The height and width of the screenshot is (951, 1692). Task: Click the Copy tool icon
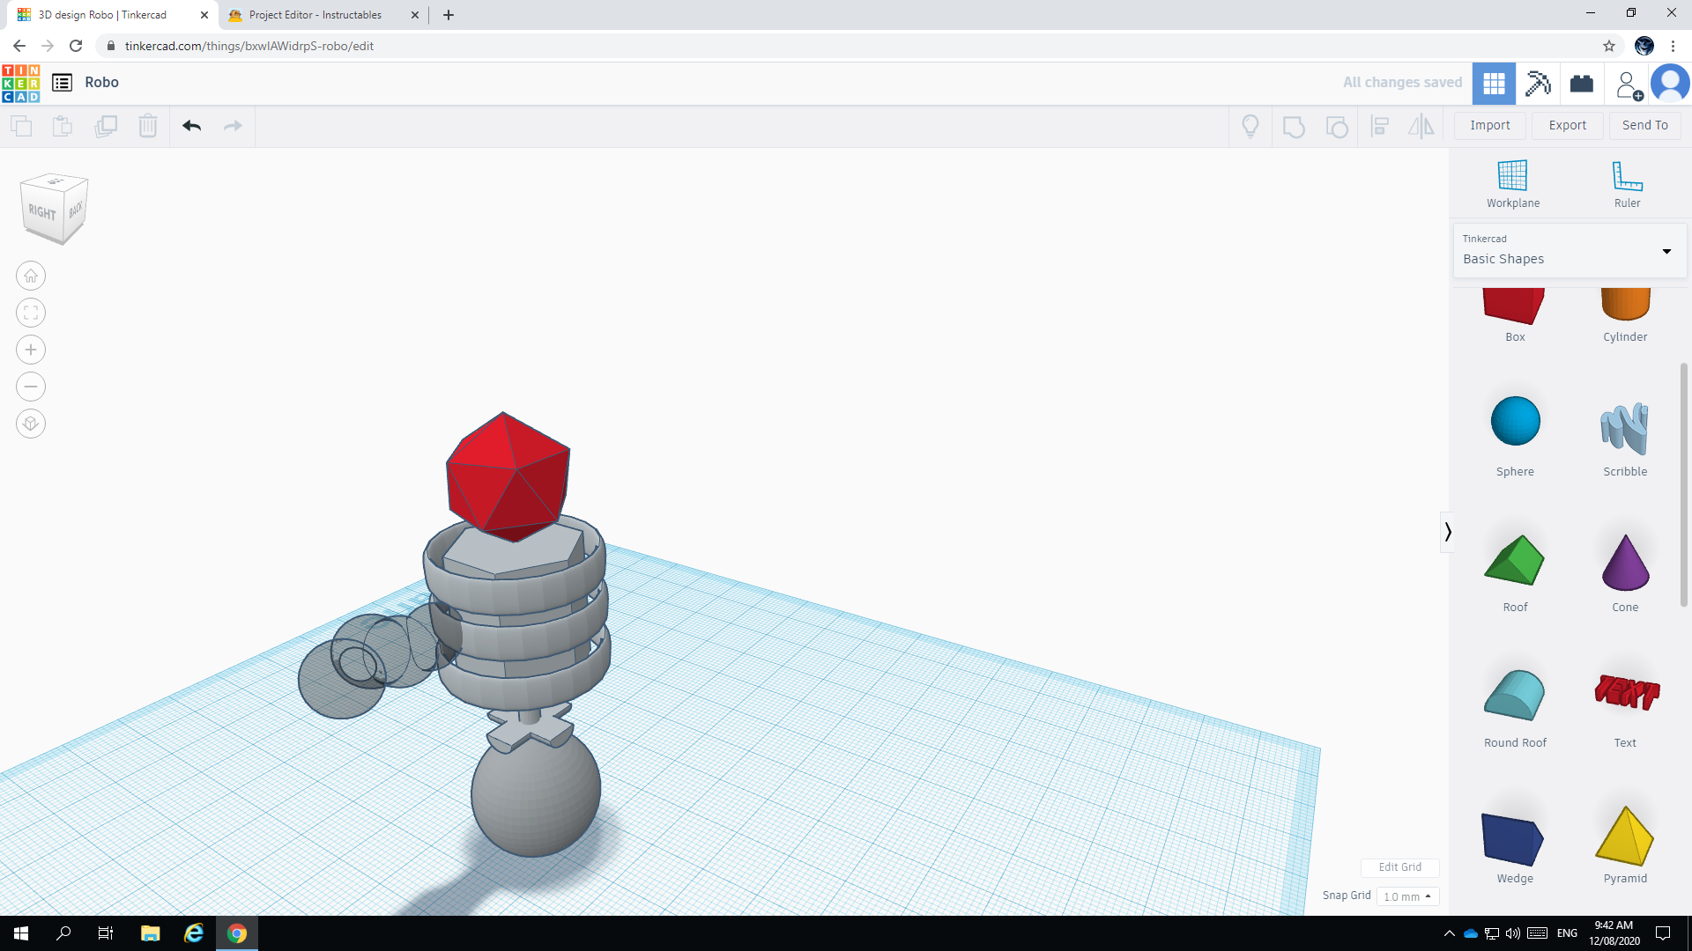click(x=21, y=126)
